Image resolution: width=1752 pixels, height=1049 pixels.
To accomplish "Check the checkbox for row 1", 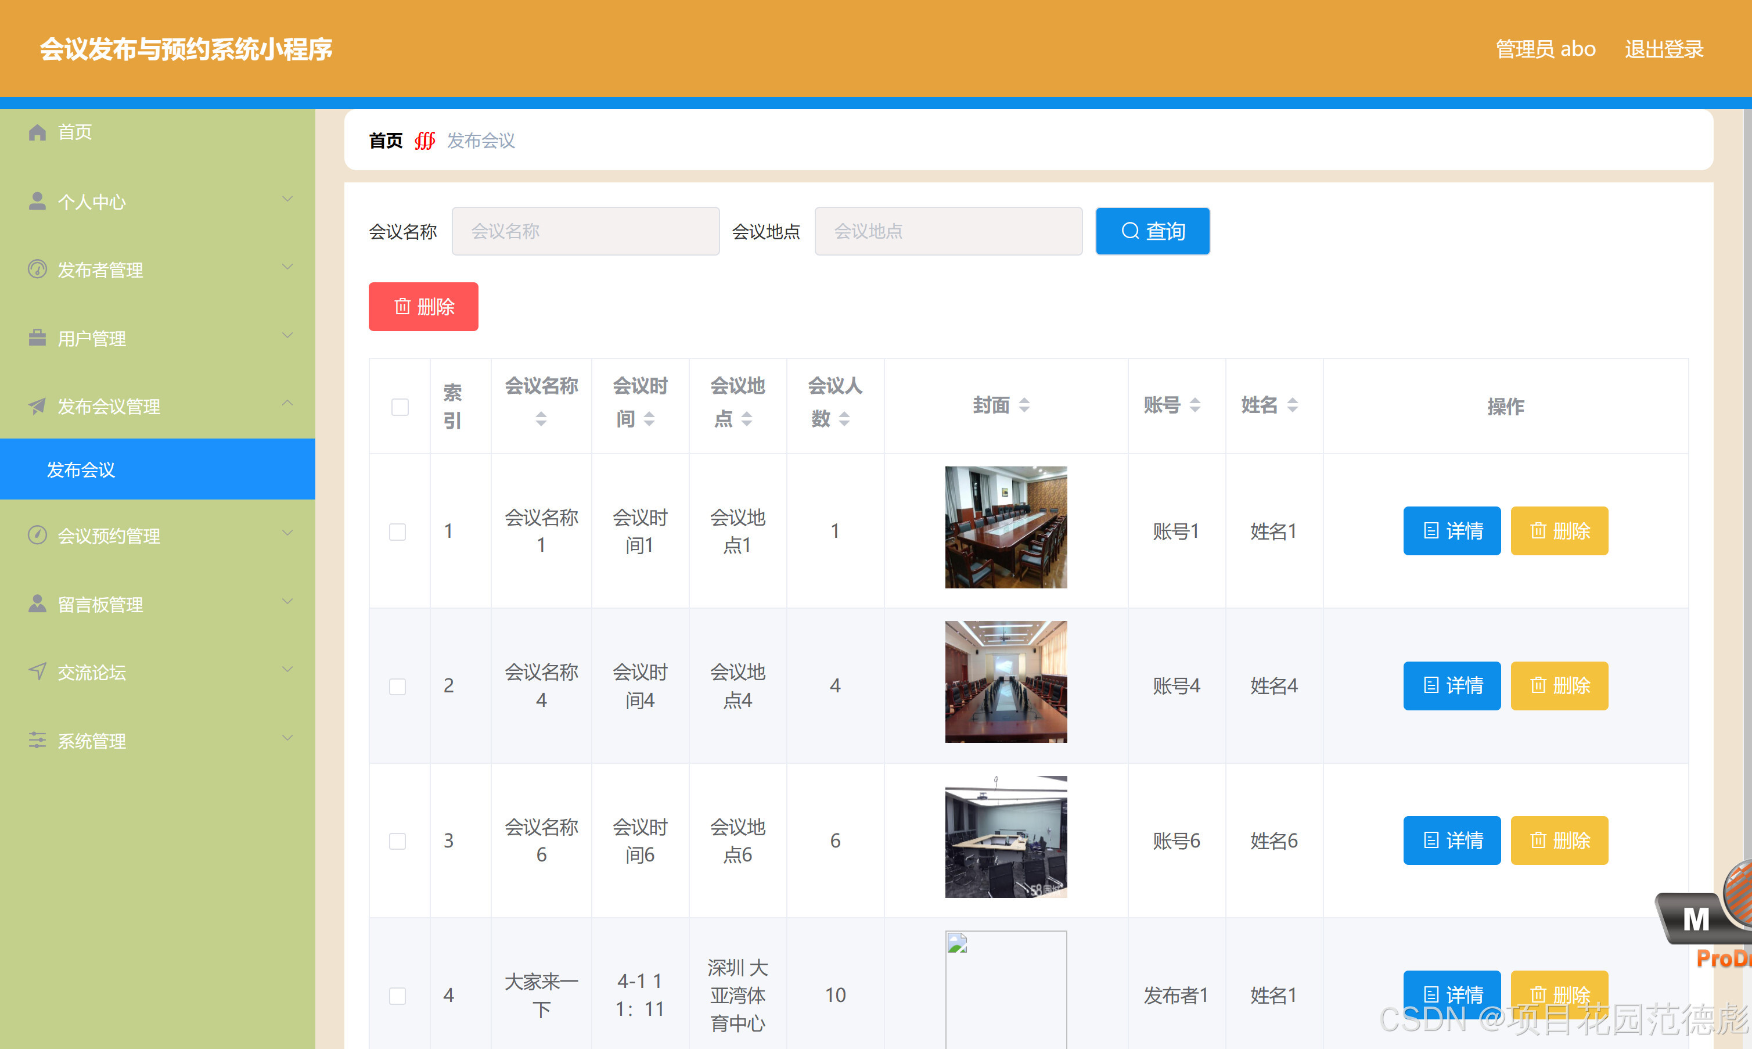I will coord(398,531).
